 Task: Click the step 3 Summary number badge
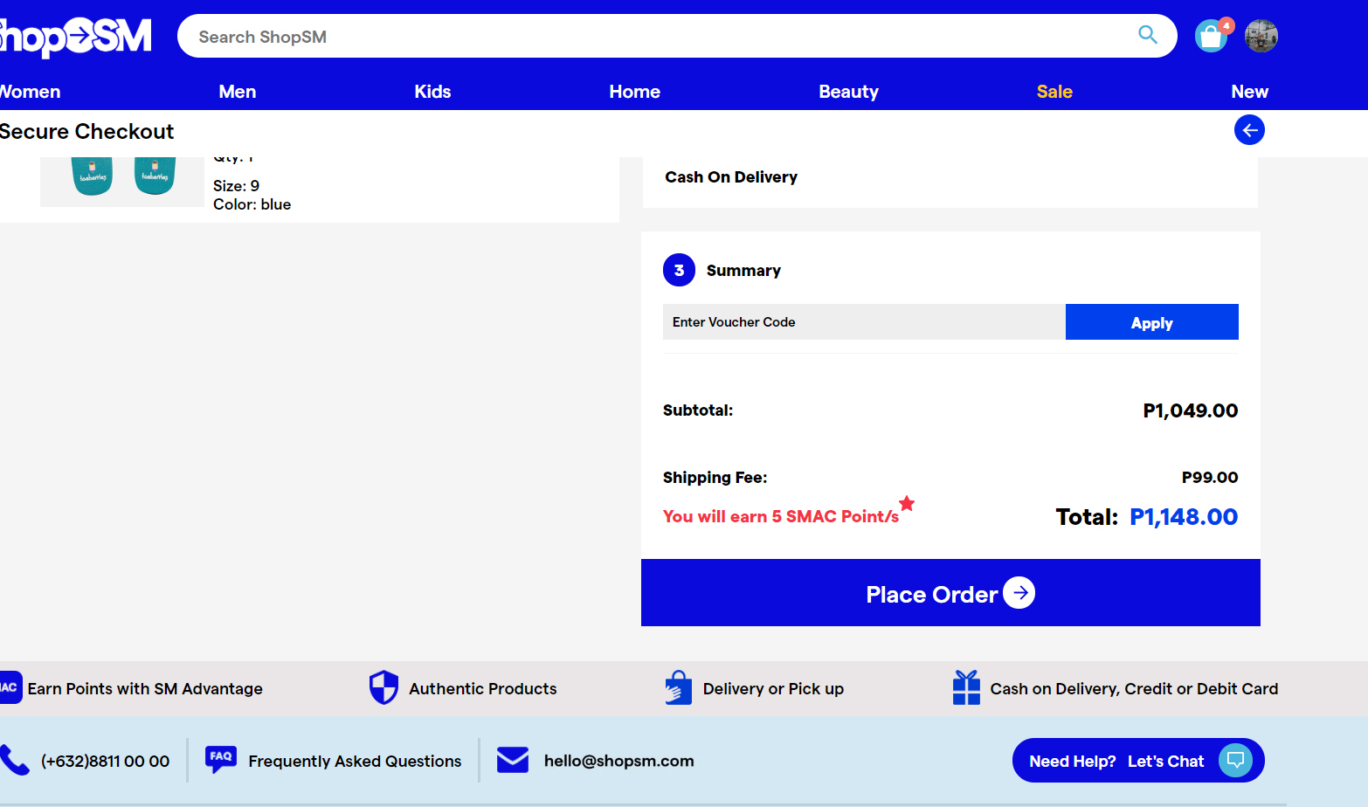[x=679, y=270]
